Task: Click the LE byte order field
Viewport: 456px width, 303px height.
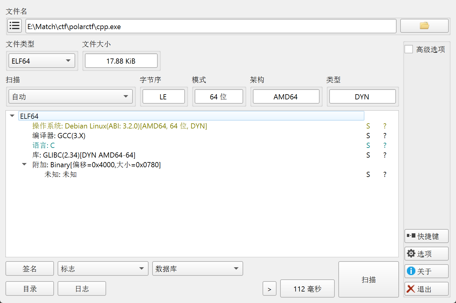Action: [164, 97]
